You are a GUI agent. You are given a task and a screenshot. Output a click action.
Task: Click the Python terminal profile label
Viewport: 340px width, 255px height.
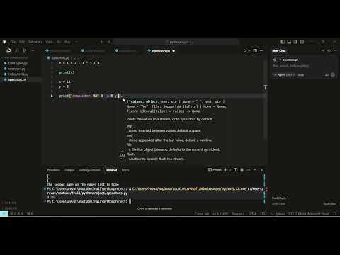(x=215, y=170)
